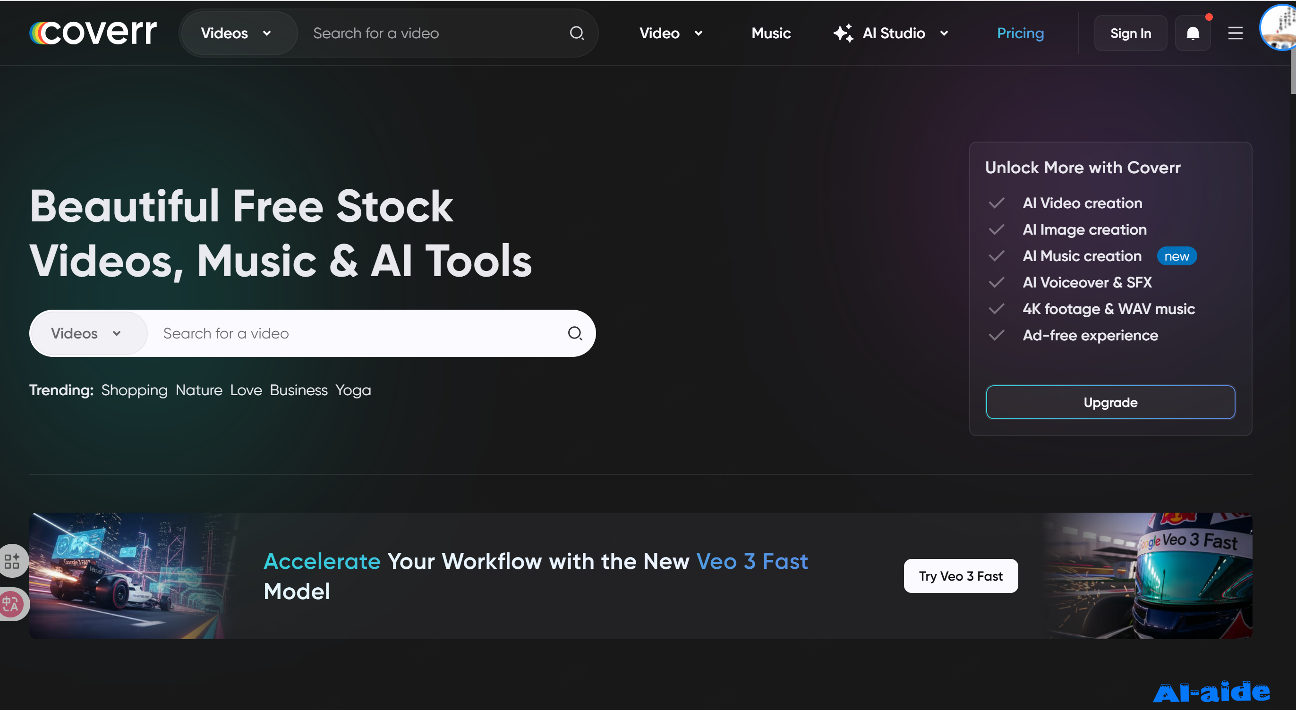Expand the AI Studio menu chevron

tap(944, 33)
